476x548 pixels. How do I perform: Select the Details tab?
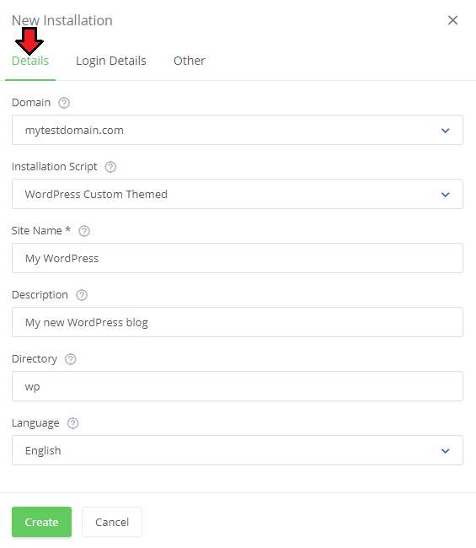(x=30, y=61)
